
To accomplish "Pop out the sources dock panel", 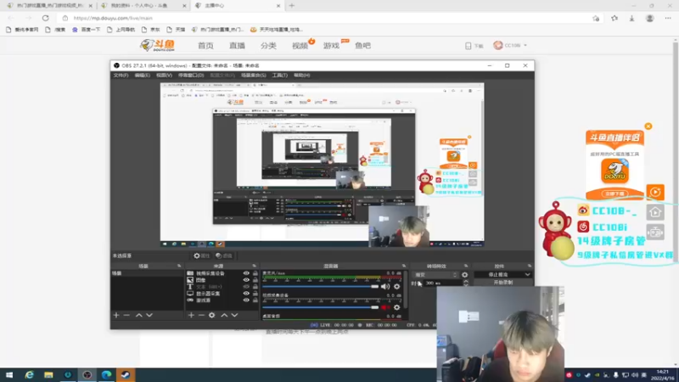I will pos(254,266).
